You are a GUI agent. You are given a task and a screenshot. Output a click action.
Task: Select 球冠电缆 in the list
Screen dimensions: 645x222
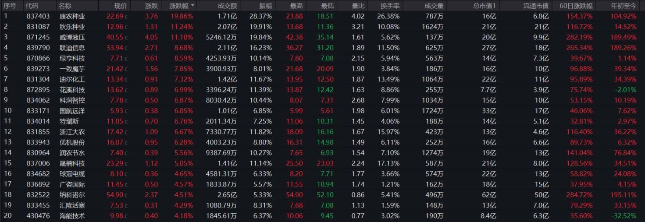(x=72, y=174)
